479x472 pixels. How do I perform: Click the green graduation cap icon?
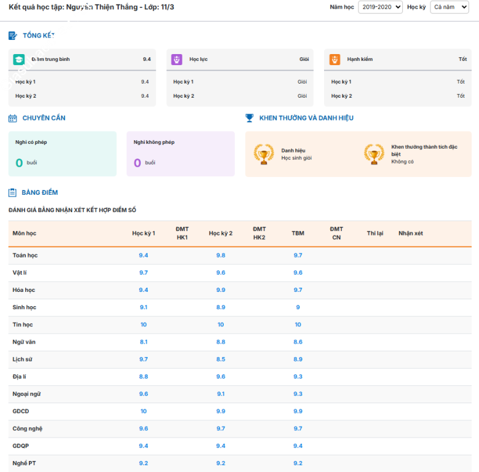[x=18, y=60]
